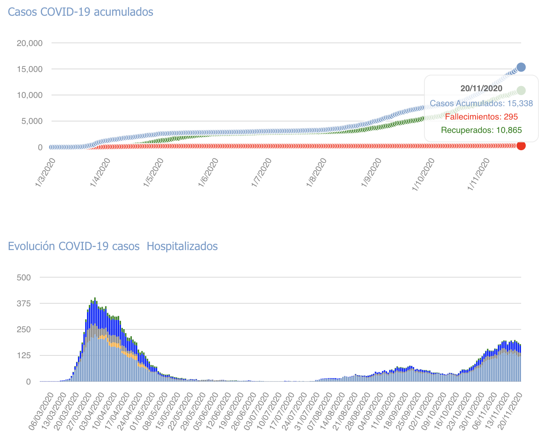Click the 'Fallecimientos: 295' tooltip text
The width and height of the screenshot is (542, 438).
pos(481,117)
